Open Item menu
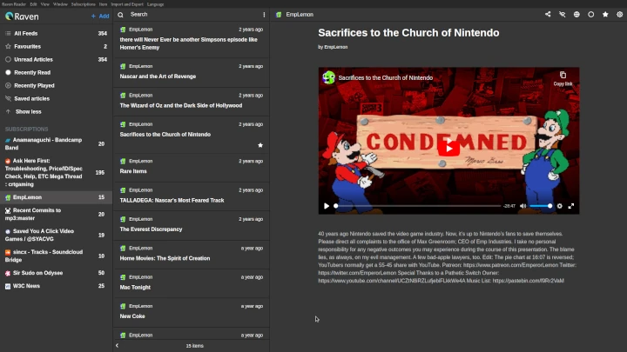This screenshot has width=627, height=352. pyautogui.click(x=103, y=4)
